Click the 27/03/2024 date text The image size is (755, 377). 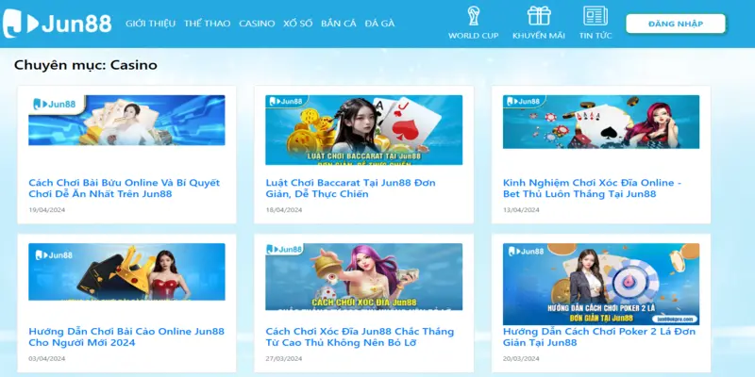284,358
